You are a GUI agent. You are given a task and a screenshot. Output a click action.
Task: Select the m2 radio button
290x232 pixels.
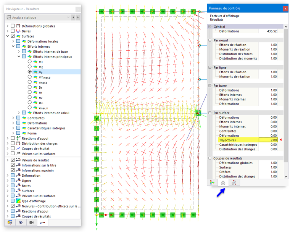(30, 66)
